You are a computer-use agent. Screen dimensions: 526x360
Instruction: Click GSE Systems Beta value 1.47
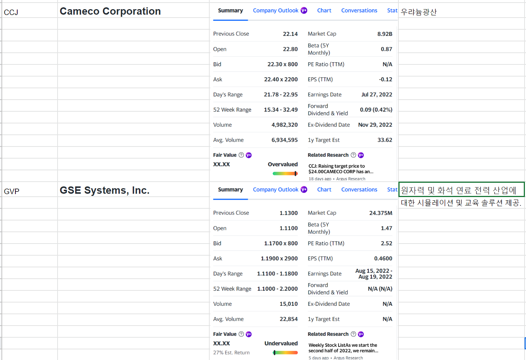[387, 228]
